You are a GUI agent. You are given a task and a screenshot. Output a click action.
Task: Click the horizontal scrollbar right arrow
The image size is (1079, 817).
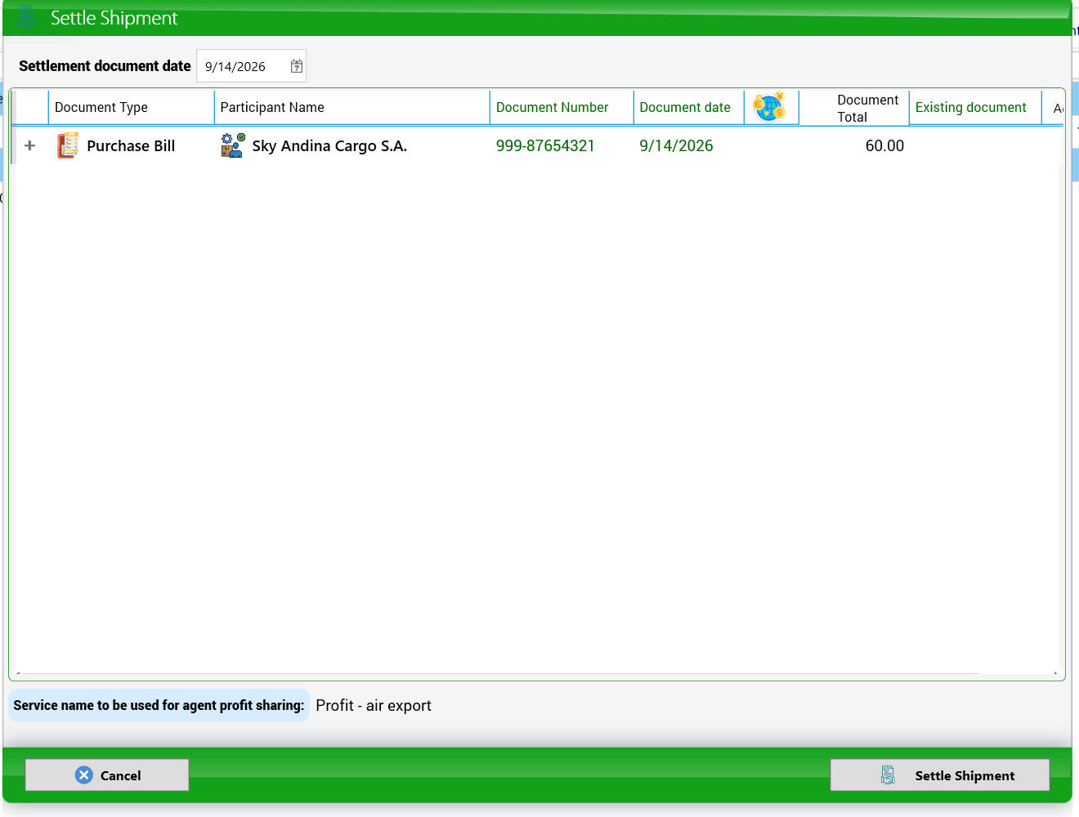coord(1055,674)
